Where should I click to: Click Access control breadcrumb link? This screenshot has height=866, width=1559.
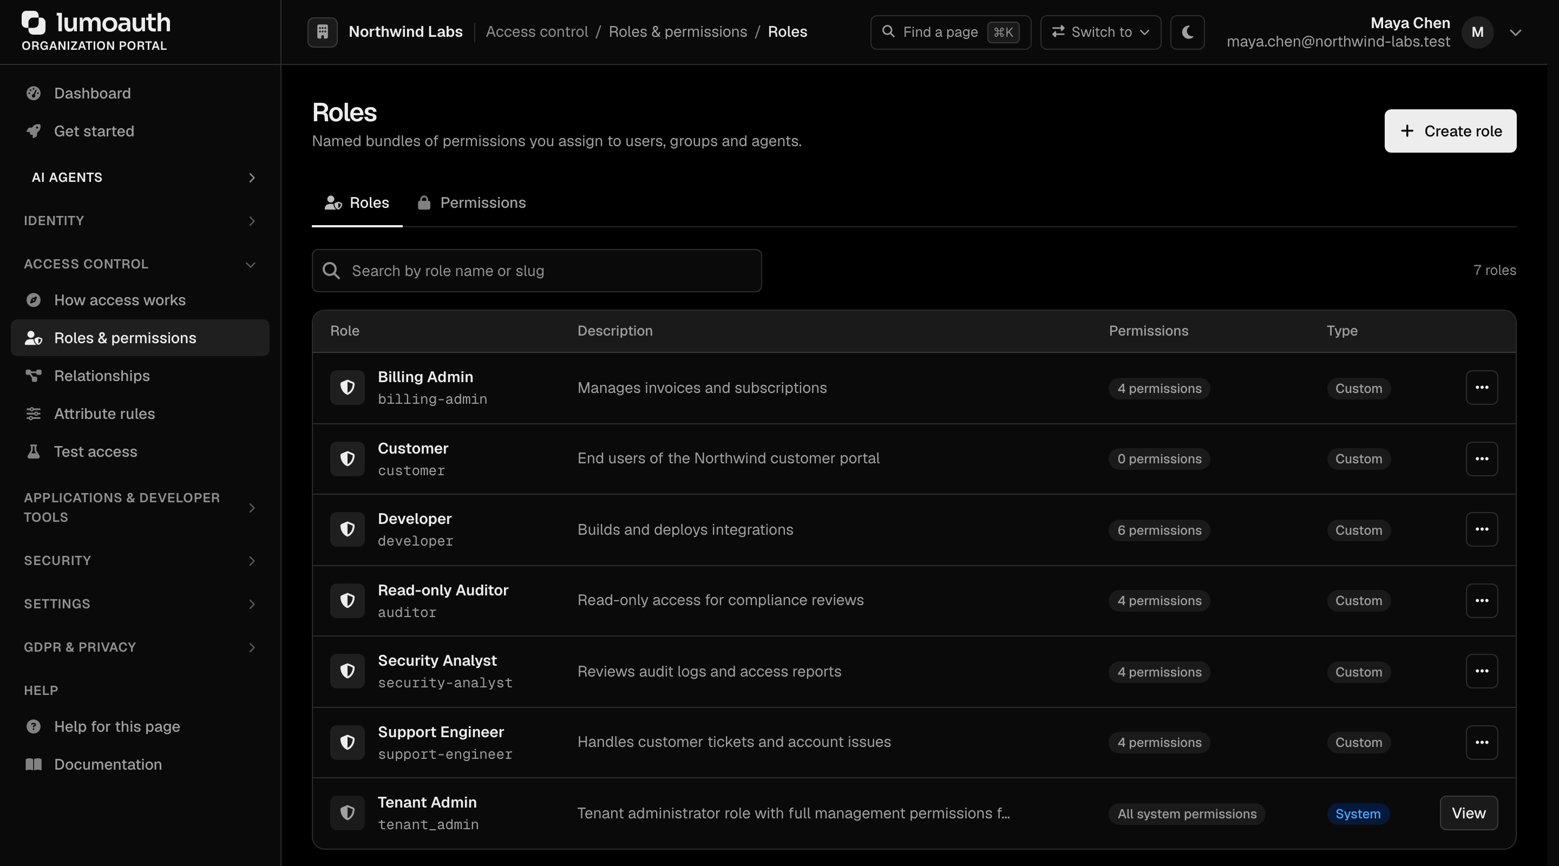pos(537,32)
